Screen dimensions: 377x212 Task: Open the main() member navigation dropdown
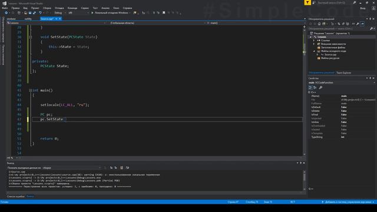(254, 23)
